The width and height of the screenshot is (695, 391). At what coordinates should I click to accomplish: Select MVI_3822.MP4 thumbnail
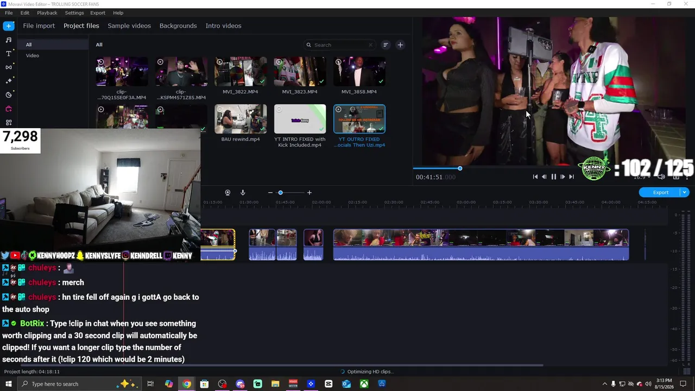pyautogui.click(x=241, y=72)
